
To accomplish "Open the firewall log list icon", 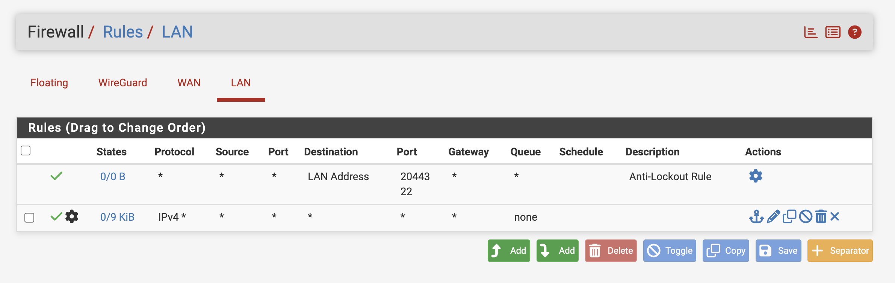I will (x=833, y=32).
